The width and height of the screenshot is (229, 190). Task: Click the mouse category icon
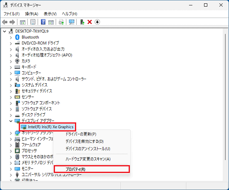click(17, 157)
